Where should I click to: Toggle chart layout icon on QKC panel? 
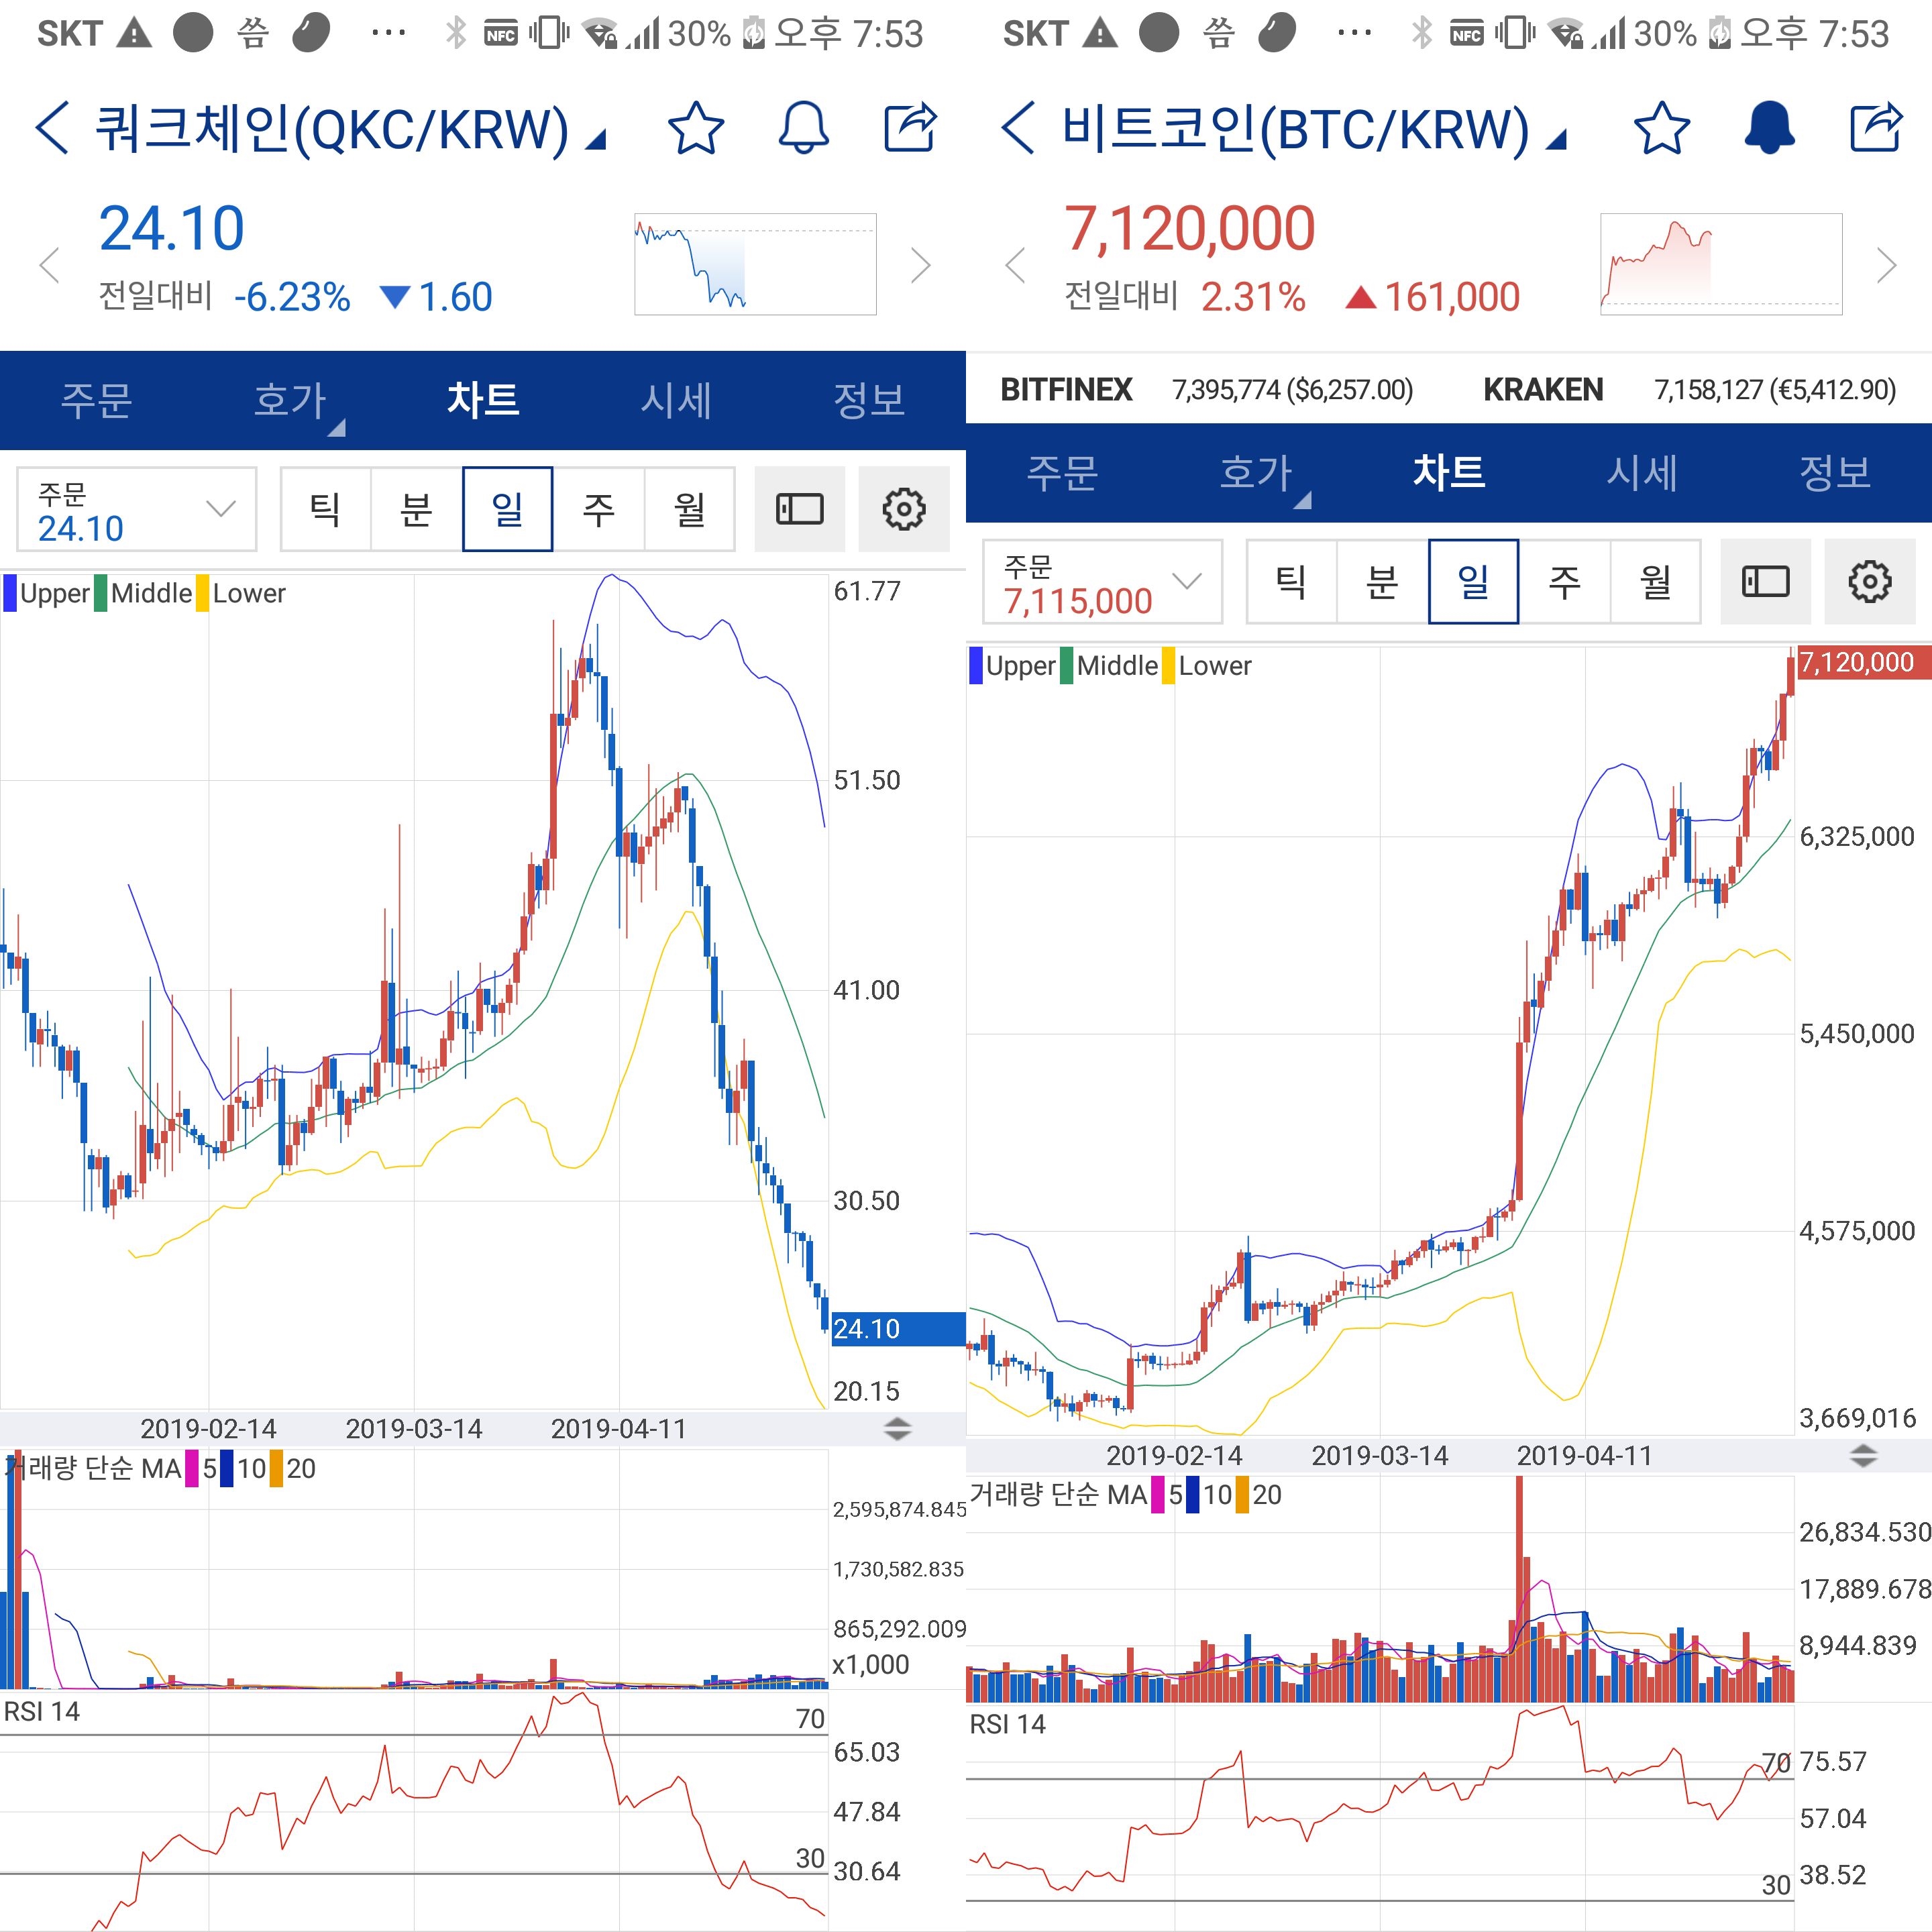pos(800,509)
